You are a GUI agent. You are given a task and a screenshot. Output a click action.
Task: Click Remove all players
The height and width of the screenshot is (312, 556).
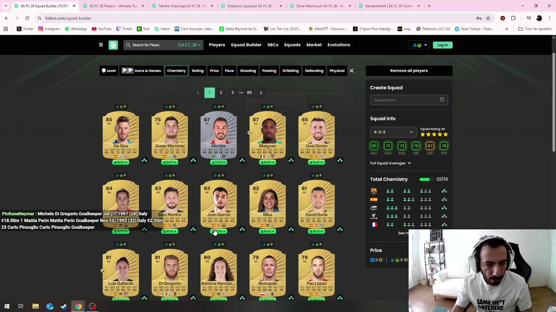pos(409,71)
